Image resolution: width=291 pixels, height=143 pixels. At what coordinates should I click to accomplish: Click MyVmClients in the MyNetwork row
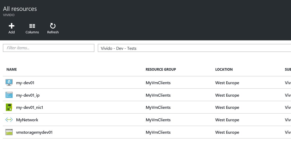(158, 120)
